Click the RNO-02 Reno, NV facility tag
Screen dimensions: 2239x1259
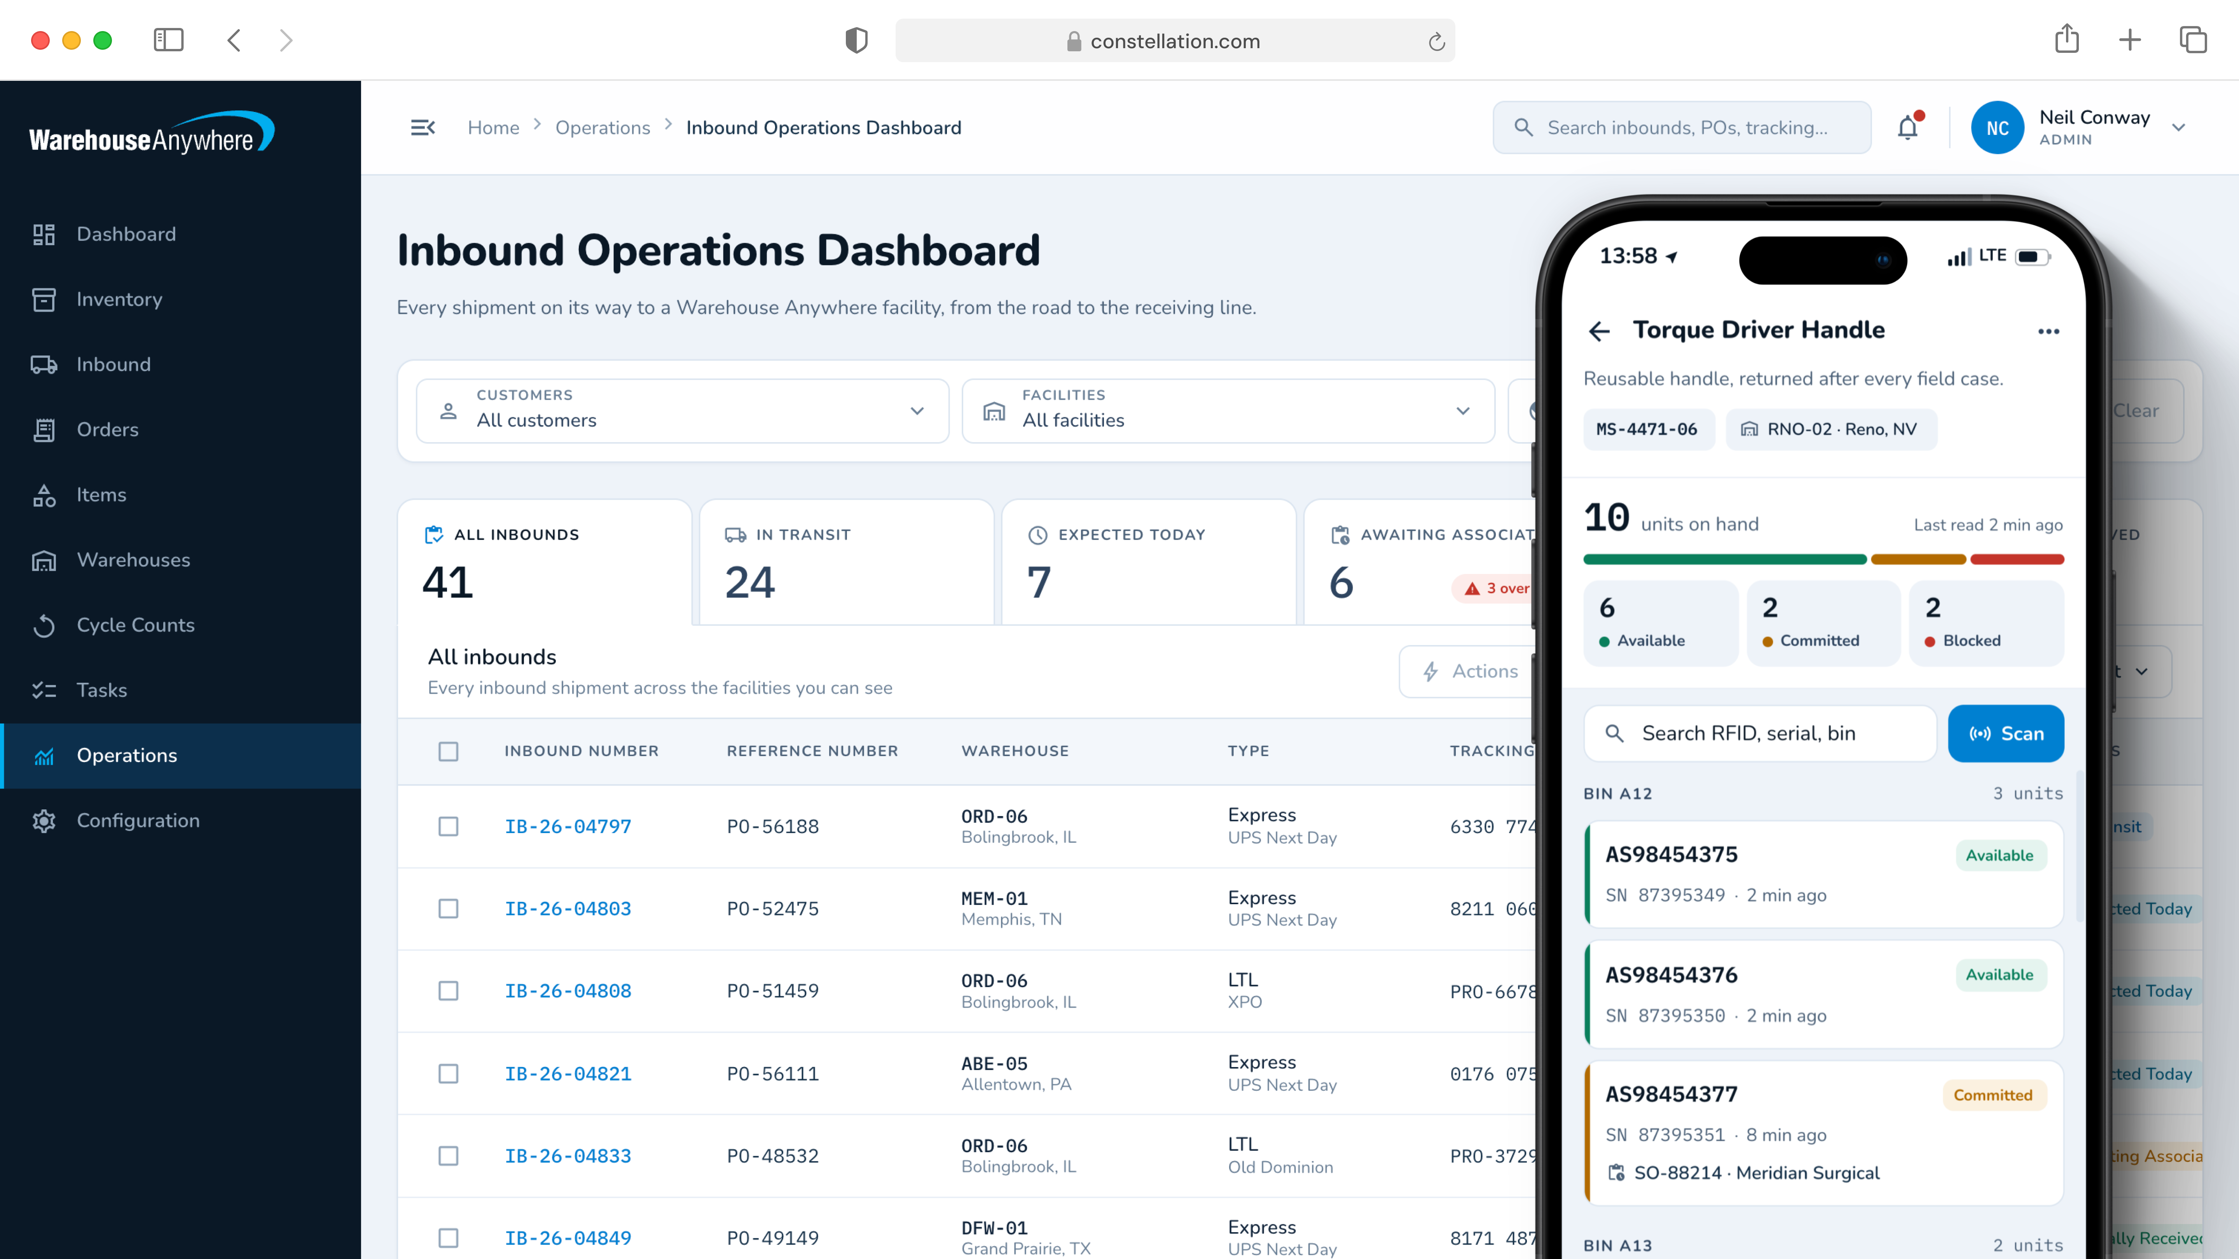[x=1830, y=429]
